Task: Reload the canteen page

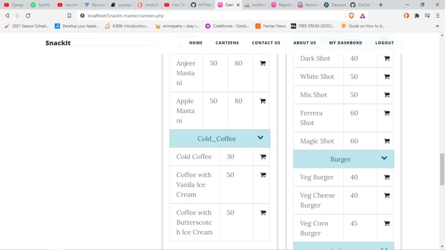Action: pyautogui.click(x=28, y=15)
